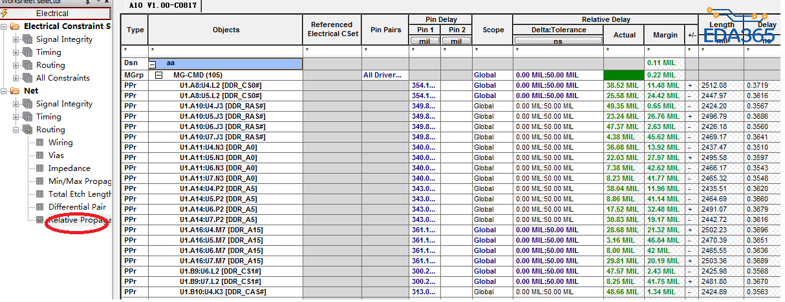Select row U1.B9:U6.L2 [DDR_CS1#]
785x302 pixels.
[220, 271]
